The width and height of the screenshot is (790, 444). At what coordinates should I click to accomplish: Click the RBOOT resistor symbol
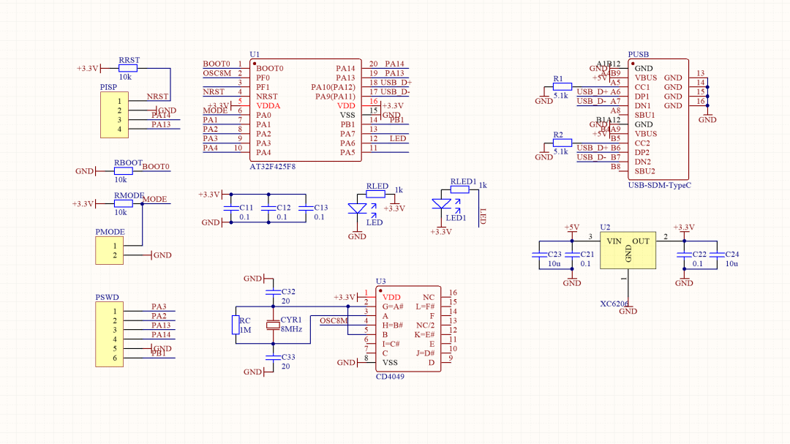124,171
